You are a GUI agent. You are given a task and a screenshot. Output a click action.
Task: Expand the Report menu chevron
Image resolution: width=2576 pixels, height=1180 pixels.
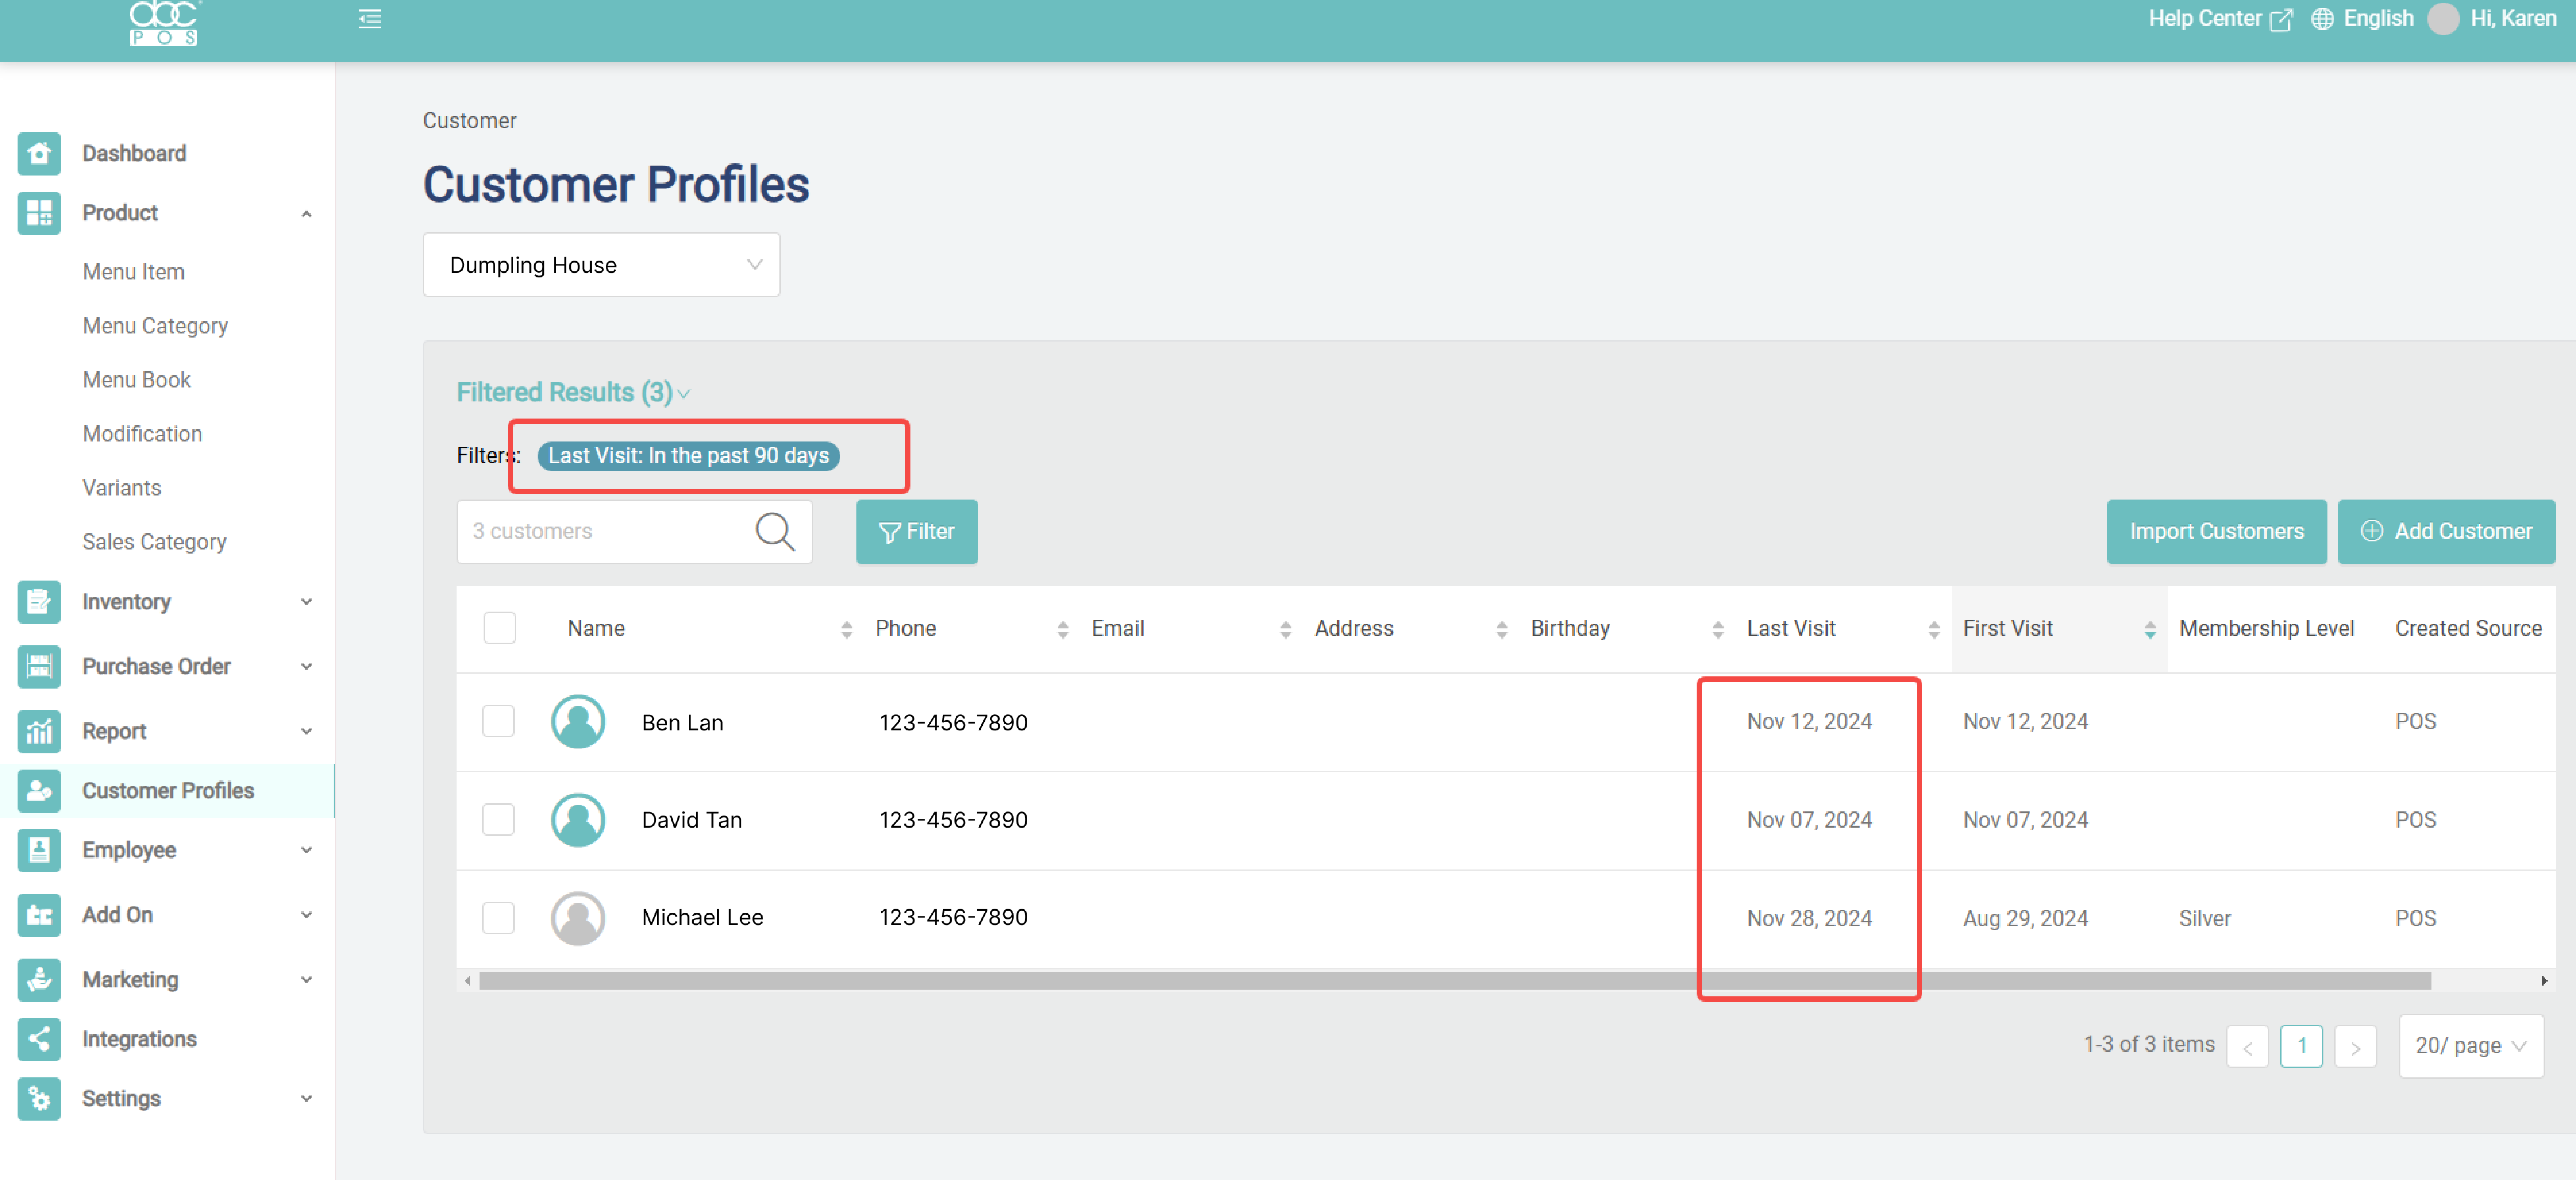tap(307, 731)
